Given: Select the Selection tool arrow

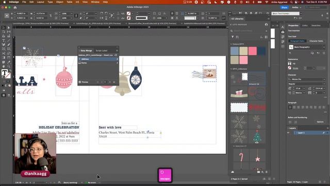Looking at the screenshot, I should [x=4, y=27].
